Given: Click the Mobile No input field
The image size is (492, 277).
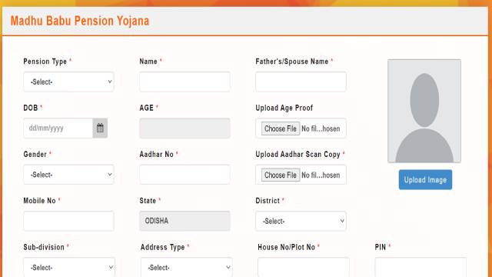Looking at the screenshot, I should tap(68, 221).
